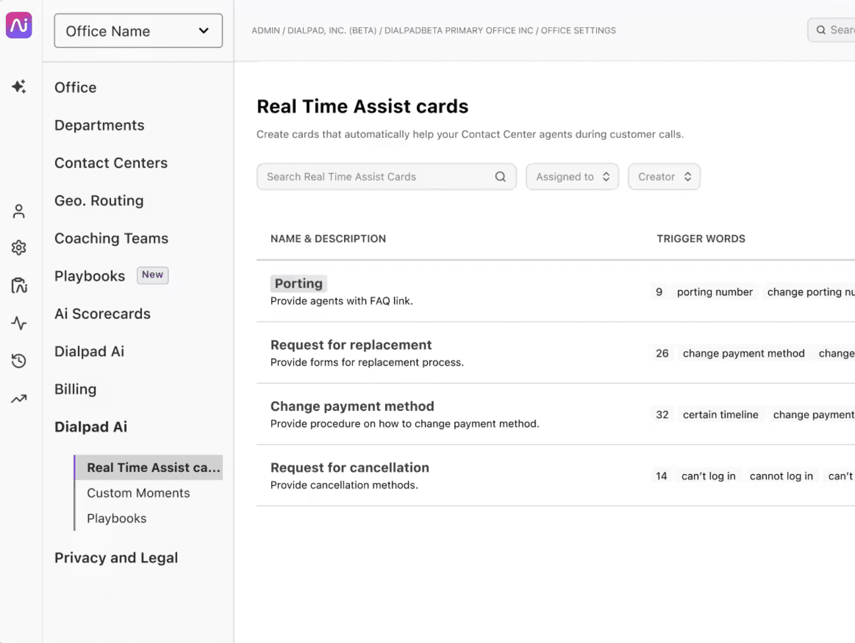Click the magnifier icon in card search
This screenshot has height=643, width=855.
tap(500, 177)
